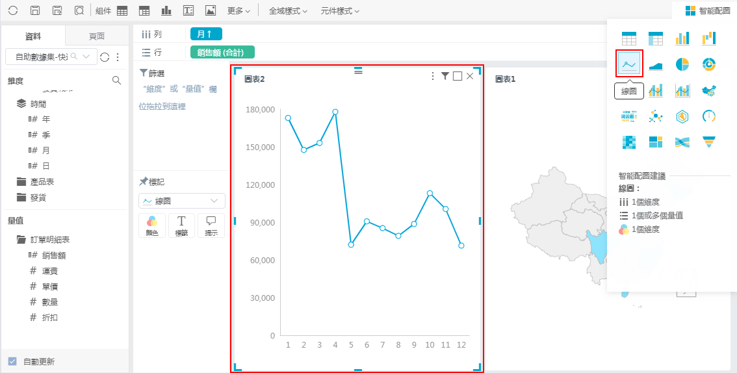This screenshot has height=373, width=737.
Task: Switch to the 頁面 tab
Action: coord(97,36)
